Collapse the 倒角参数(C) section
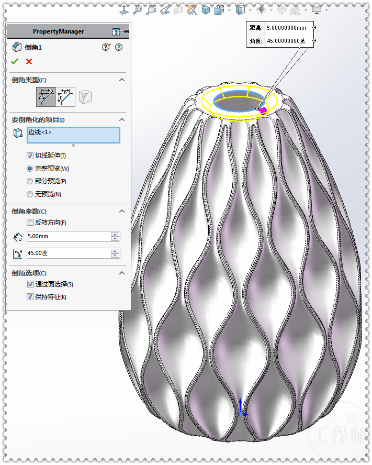The width and height of the screenshot is (372, 465). tap(122, 211)
